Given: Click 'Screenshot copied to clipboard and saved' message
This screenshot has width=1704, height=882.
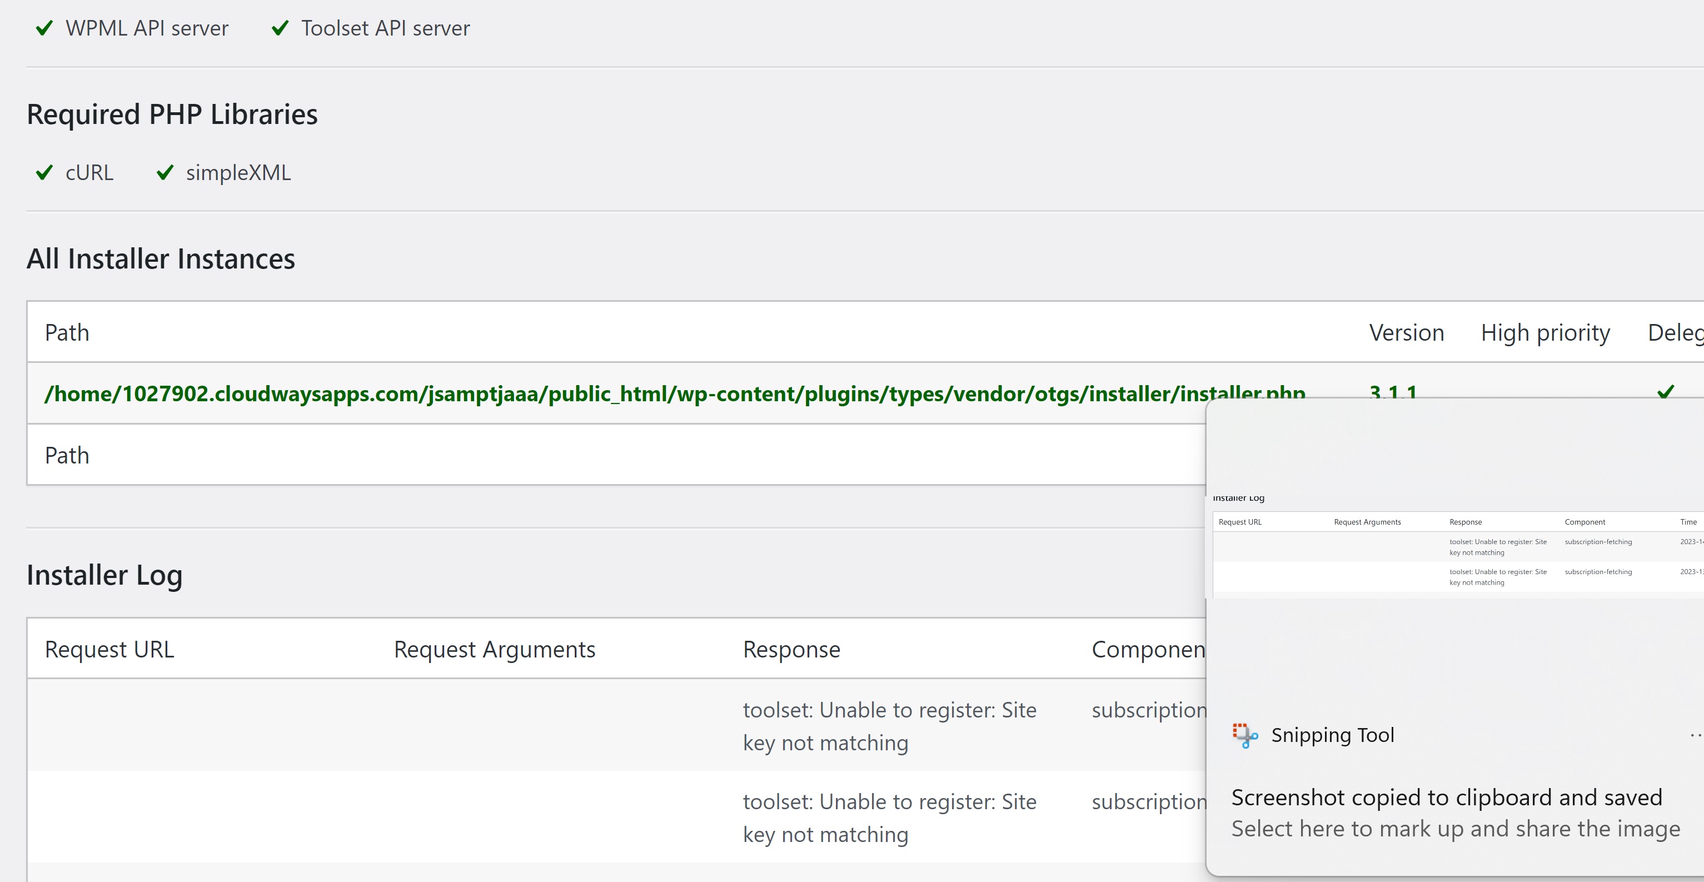Looking at the screenshot, I should (x=1447, y=798).
